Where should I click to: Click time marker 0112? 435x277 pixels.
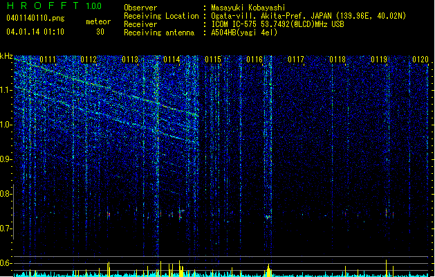click(89, 60)
